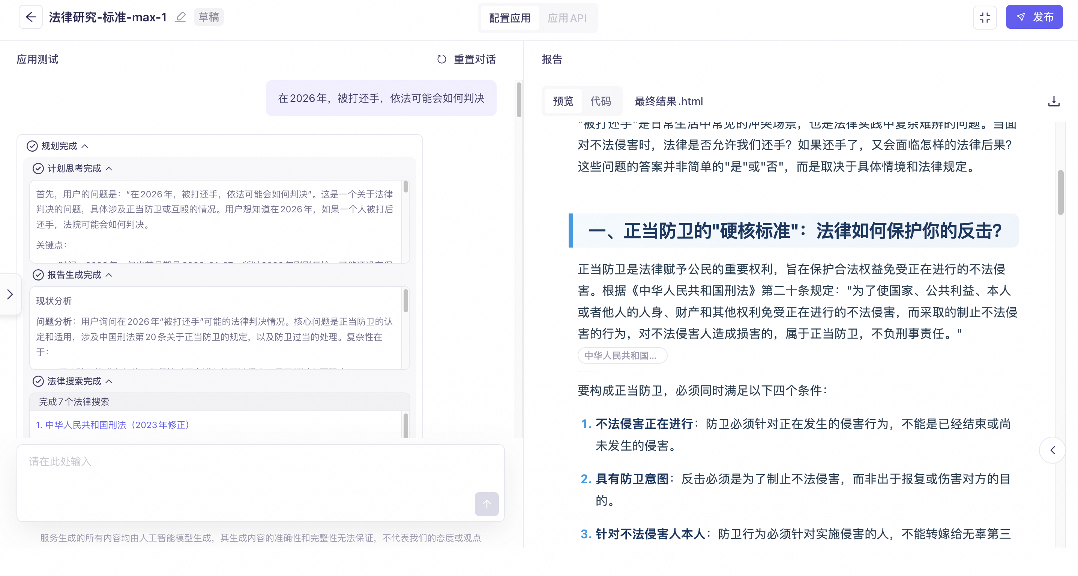Viewport: 1078px width, 576px height.
Task: Click the back arrow button
Action: point(30,17)
